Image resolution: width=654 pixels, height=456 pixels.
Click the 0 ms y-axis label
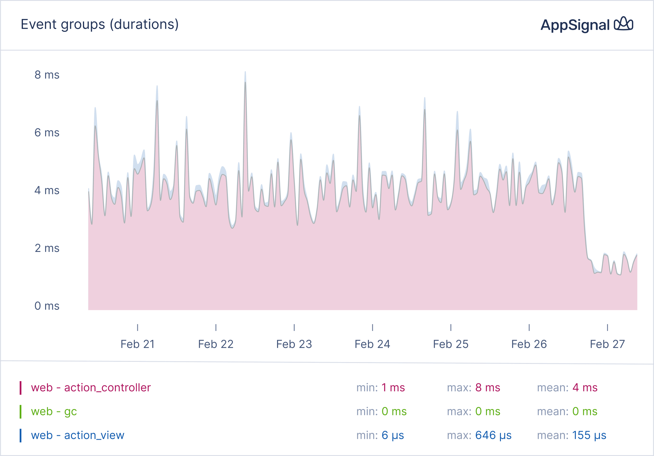(x=47, y=306)
